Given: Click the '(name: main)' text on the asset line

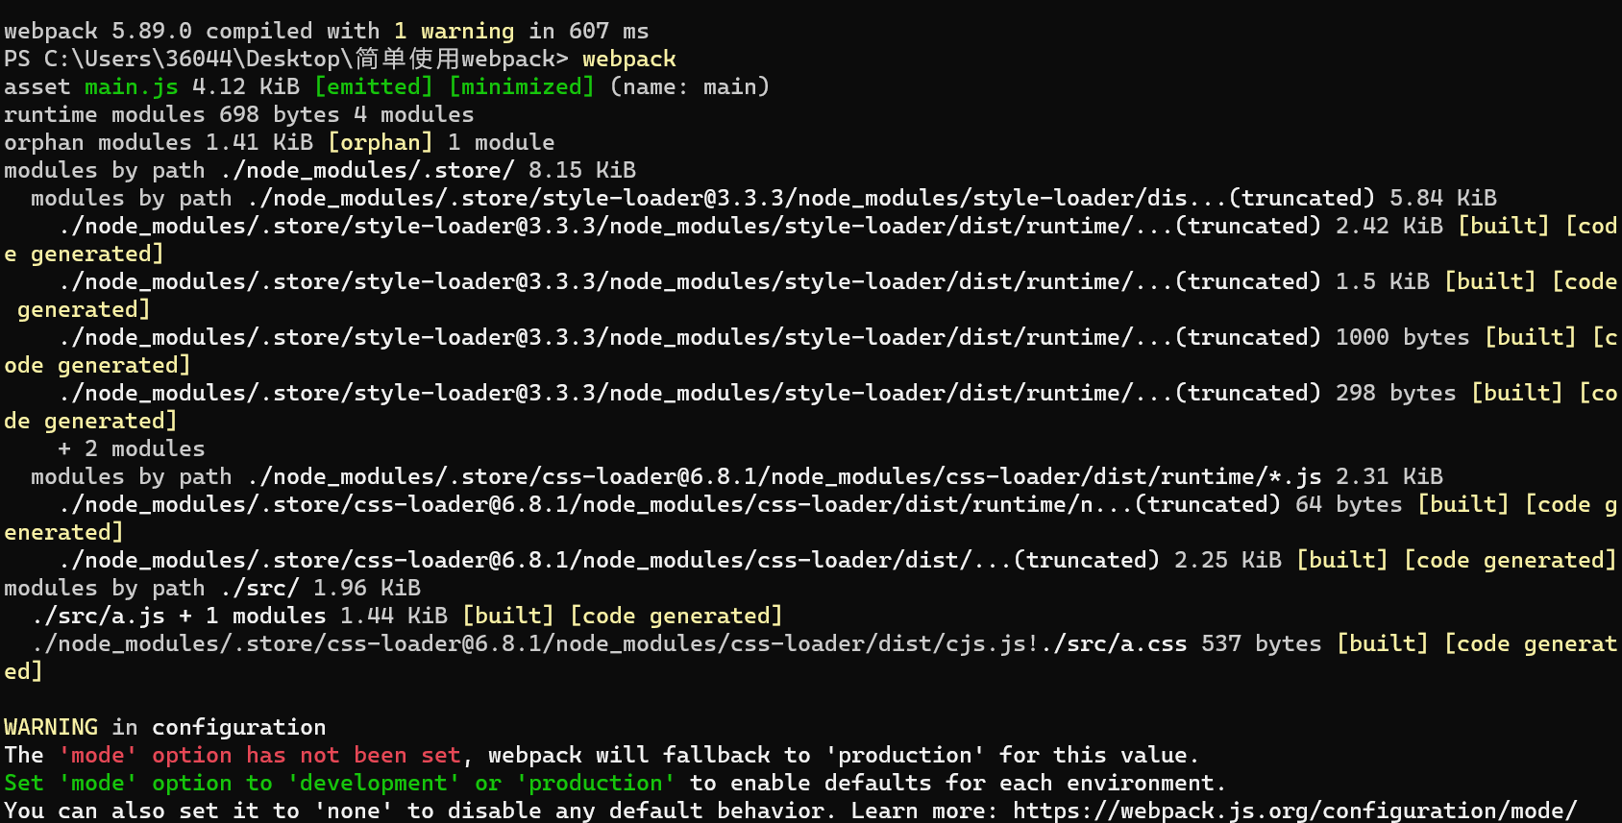Looking at the screenshot, I should 690,86.
